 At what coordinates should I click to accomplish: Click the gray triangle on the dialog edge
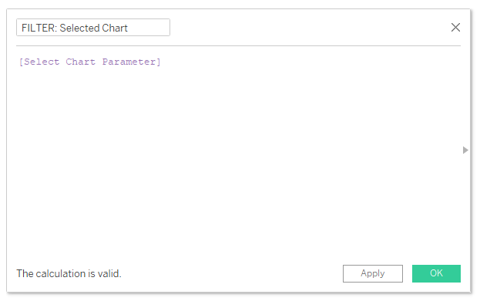click(465, 150)
